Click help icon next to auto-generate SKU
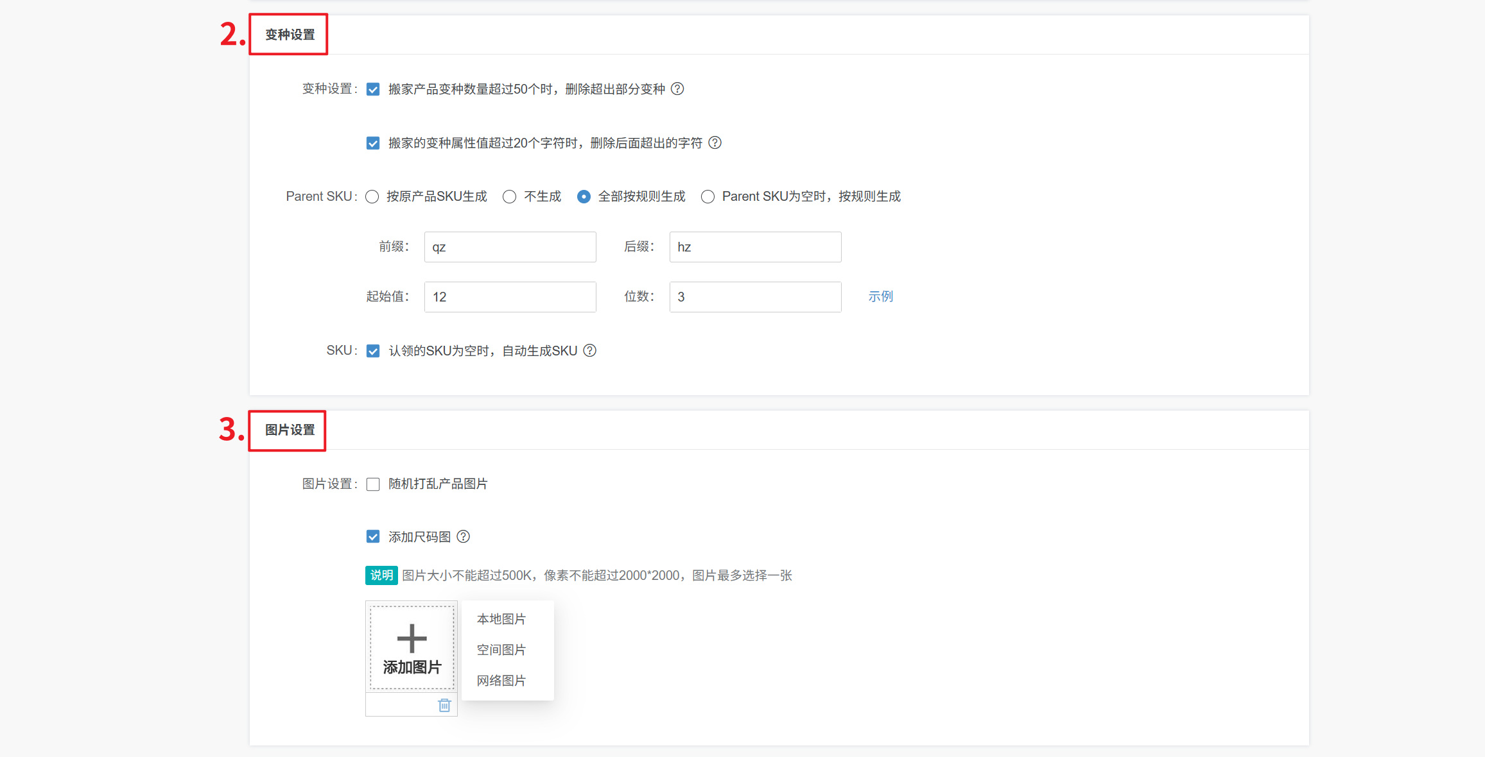1485x757 pixels. point(589,351)
